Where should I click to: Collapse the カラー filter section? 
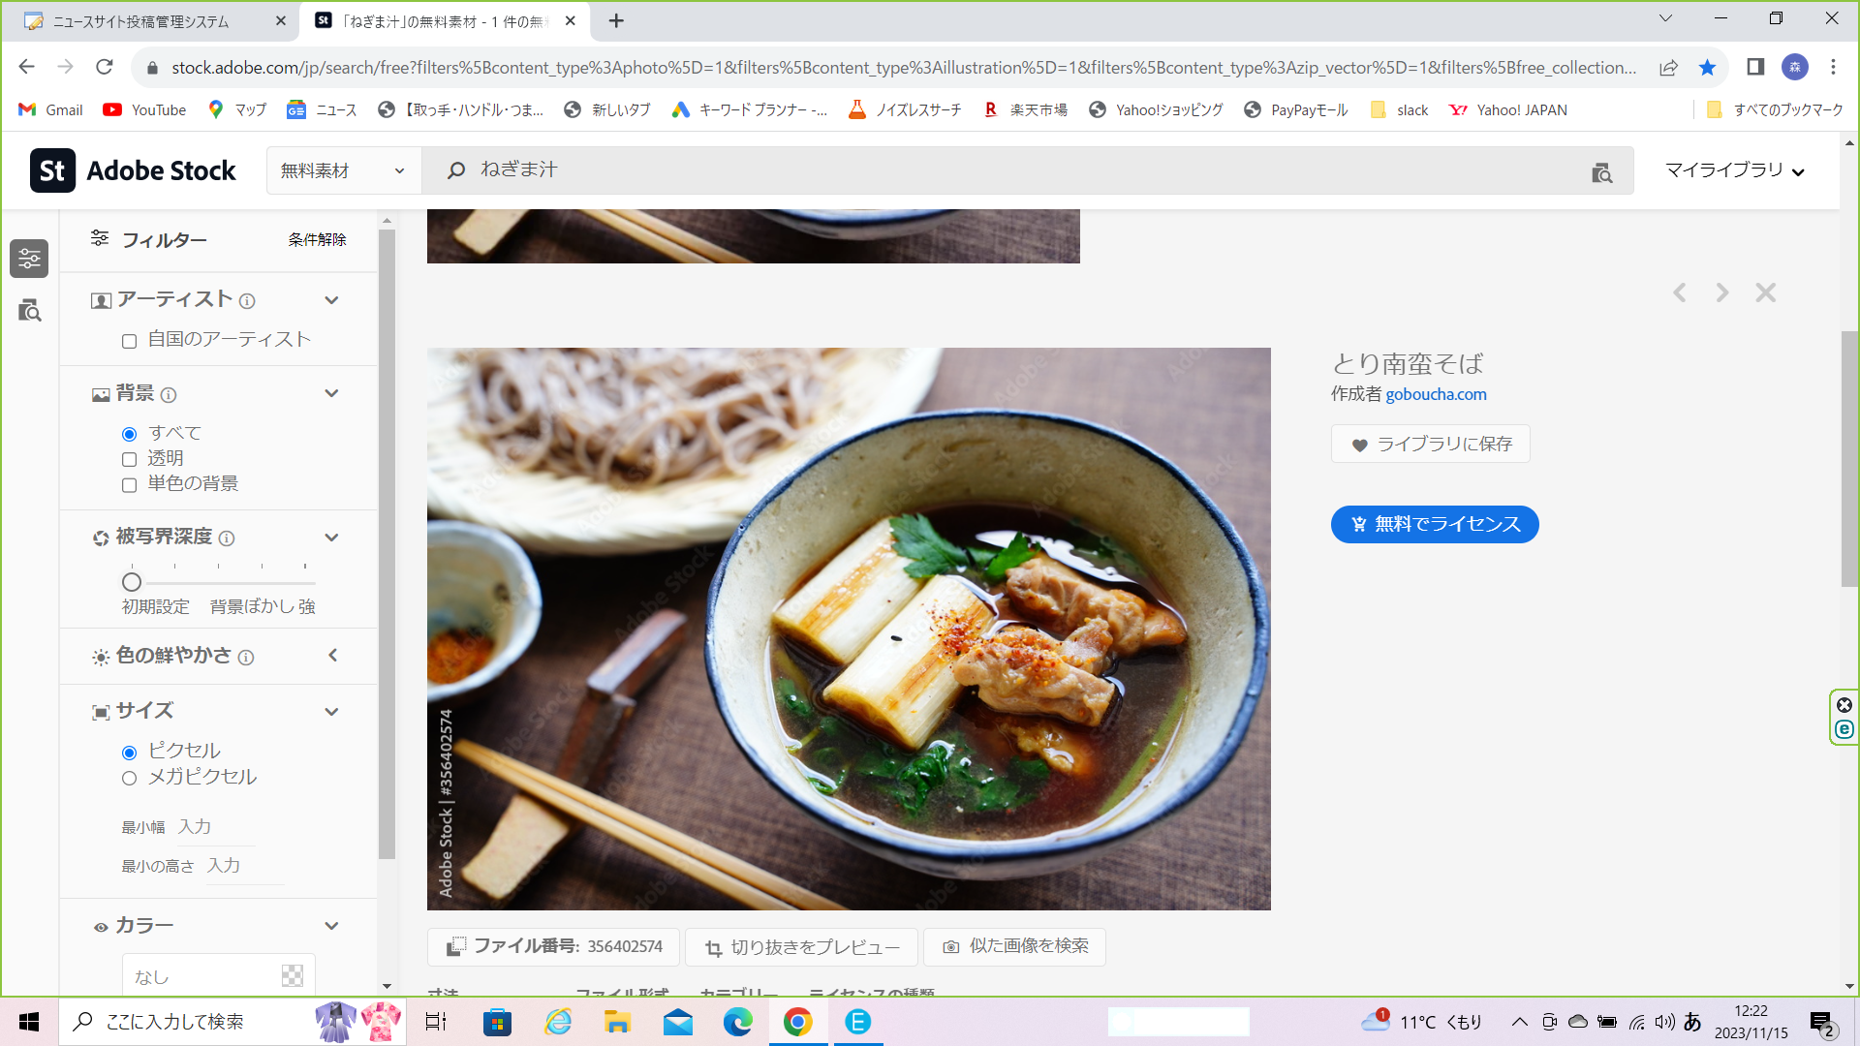click(331, 926)
